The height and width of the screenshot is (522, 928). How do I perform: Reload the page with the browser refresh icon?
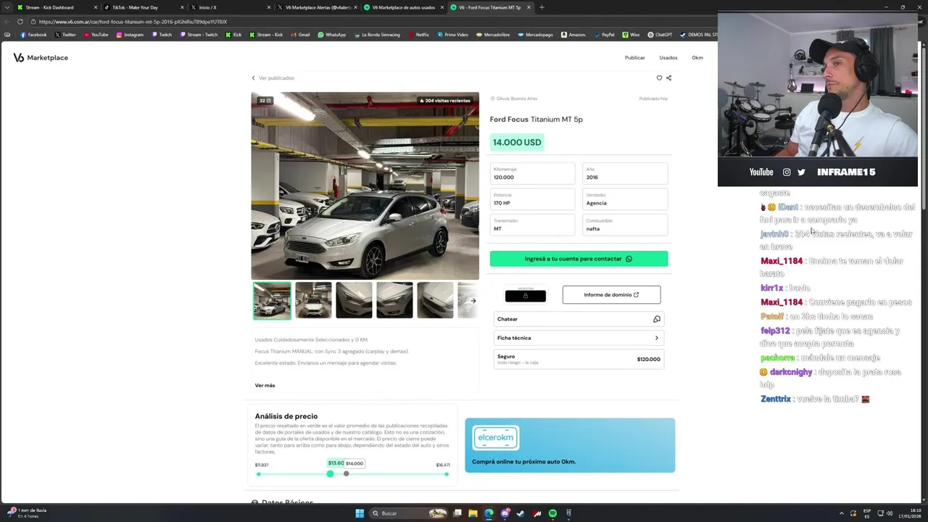click(x=20, y=22)
